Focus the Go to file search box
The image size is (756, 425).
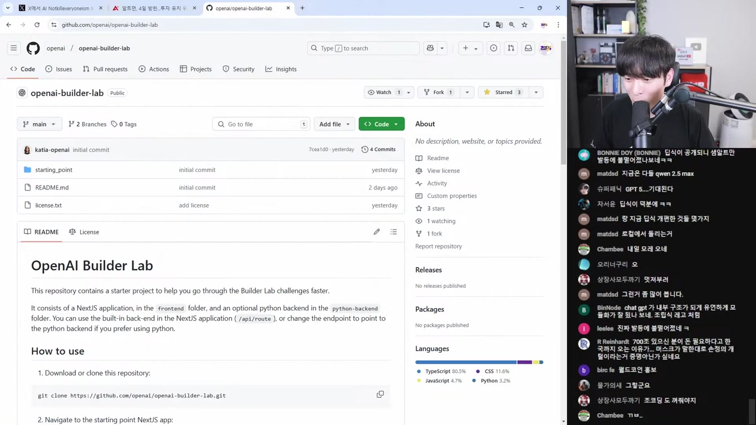pyautogui.click(x=261, y=124)
